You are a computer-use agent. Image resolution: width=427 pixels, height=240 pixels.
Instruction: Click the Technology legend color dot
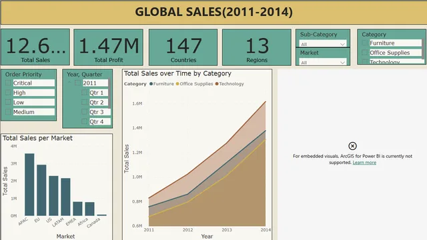tap(217, 84)
